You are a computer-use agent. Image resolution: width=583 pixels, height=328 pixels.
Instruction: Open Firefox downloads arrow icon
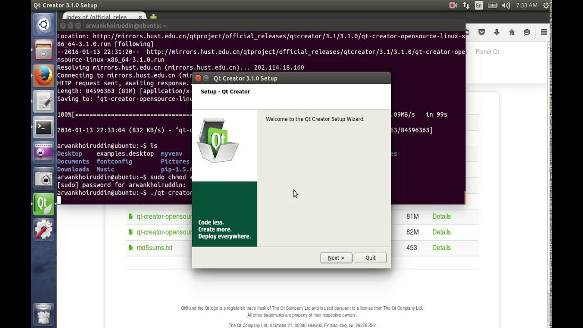pos(496,32)
